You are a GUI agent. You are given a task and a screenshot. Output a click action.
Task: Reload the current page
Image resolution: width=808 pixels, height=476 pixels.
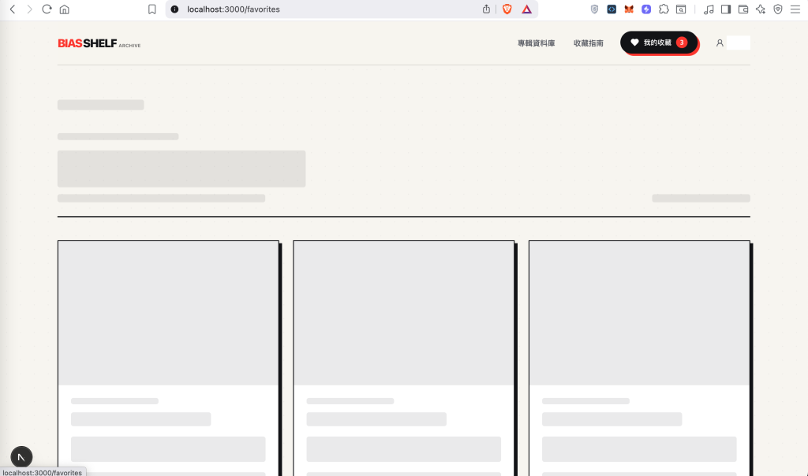point(47,9)
